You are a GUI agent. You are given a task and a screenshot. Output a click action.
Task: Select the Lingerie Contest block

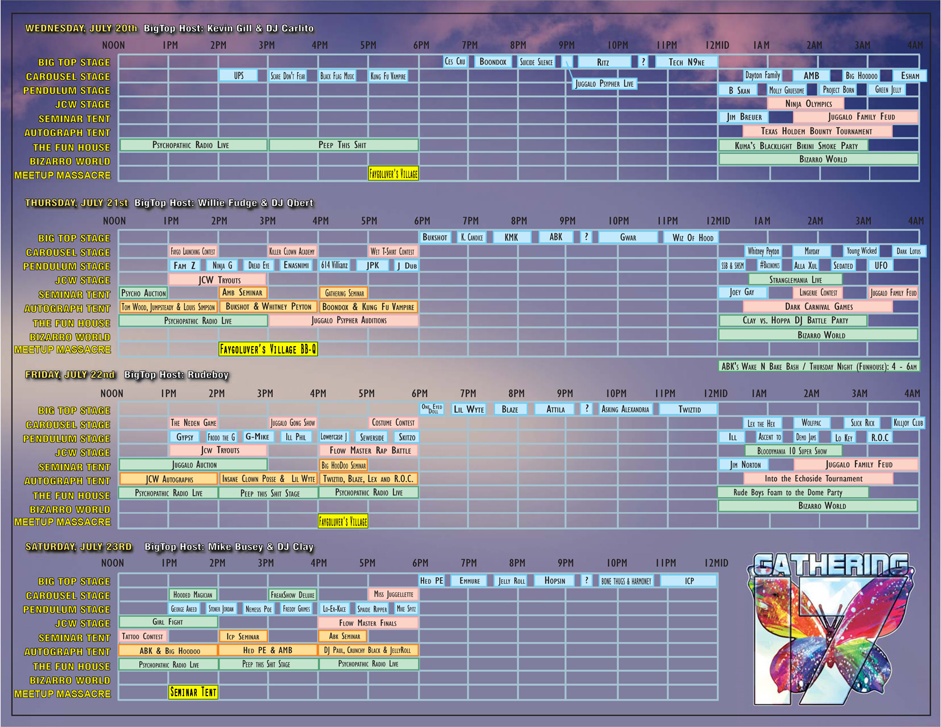[x=818, y=293]
